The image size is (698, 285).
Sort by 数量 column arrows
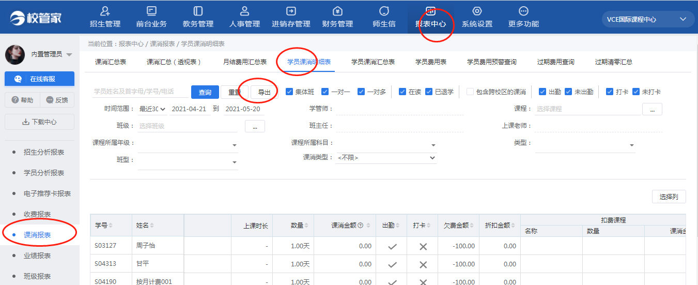click(x=307, y=226)
